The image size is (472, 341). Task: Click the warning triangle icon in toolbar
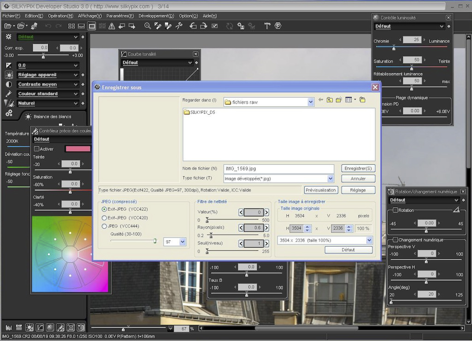(x=112, y=26)
